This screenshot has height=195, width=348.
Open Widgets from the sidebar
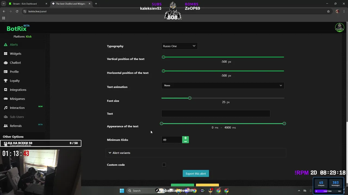click(15, 54)
